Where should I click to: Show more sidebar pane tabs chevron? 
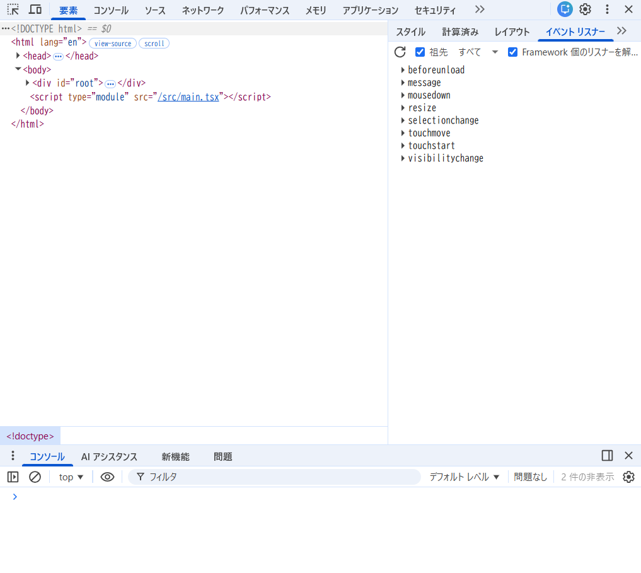621,31
